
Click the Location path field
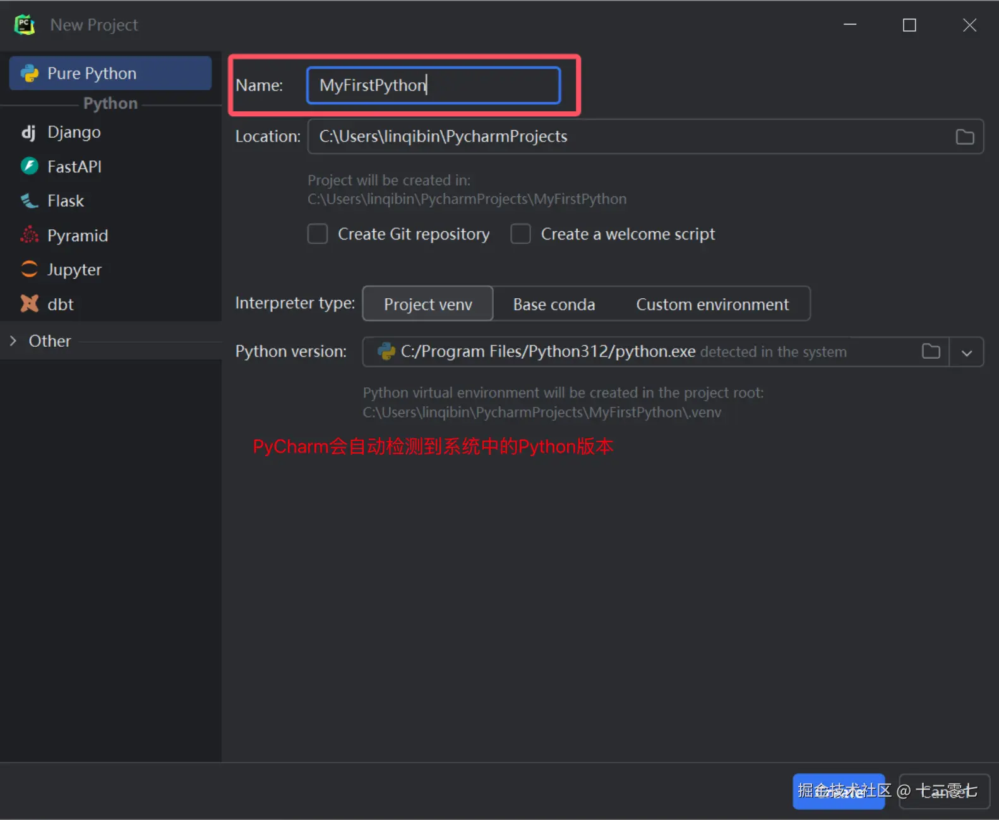tap(645, 136)
